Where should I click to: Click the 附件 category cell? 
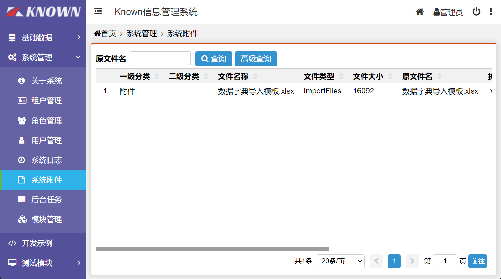pos(127,91)
